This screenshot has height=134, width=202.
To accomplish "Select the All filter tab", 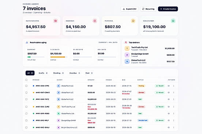I will (30, 73).
